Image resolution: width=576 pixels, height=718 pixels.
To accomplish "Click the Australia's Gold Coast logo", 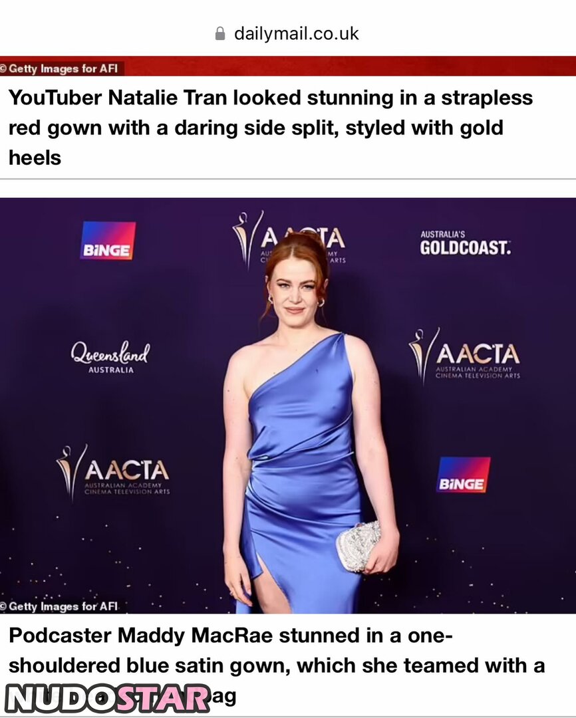I will (465, 243).
